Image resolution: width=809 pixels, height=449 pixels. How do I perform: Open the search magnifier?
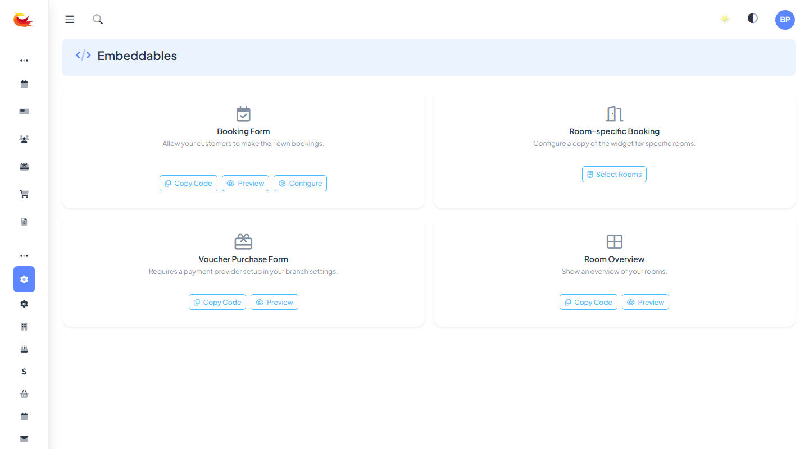pos(98,20)
